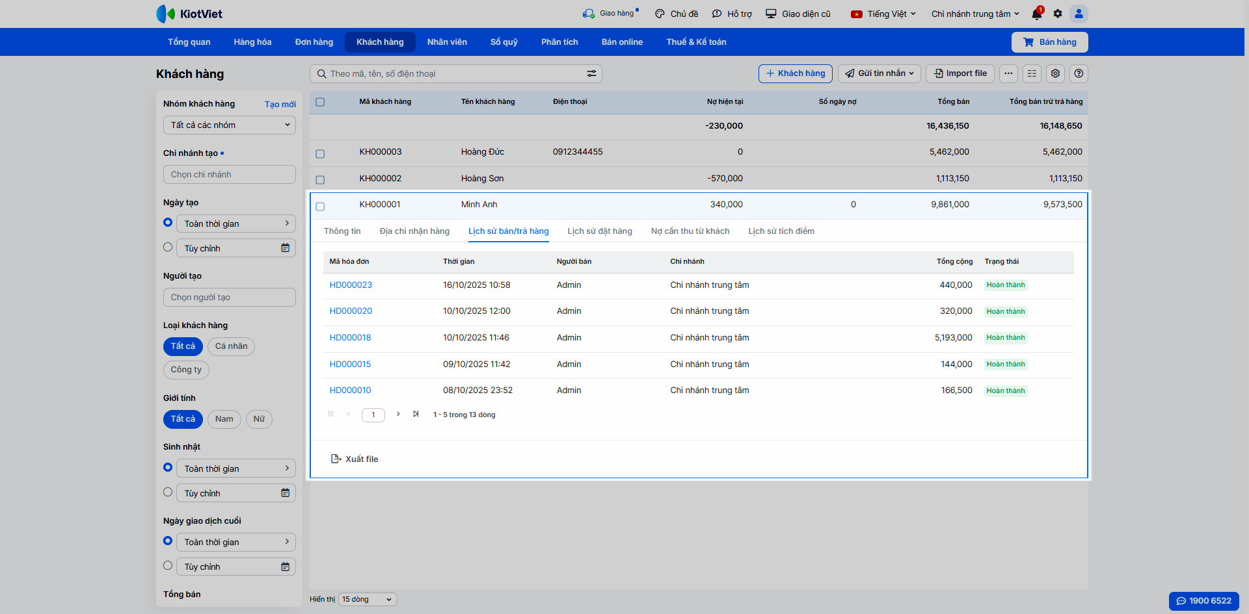The image size is (1249, 614).
Task: Select Tùy chỉnh radio under Ngày tạo
Action: click(x=168, y=248)
